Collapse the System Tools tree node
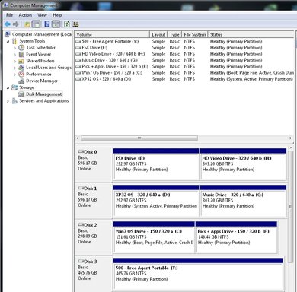The image size is (297, 292). (8, 41)
